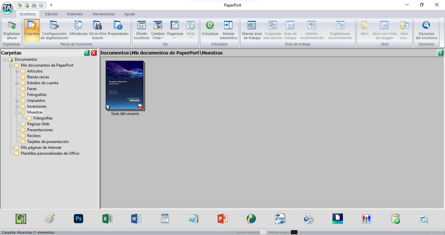The image size is (445, 235).
Task: Send to Photoshop icon in bottom bar
Action: [79, 219]
